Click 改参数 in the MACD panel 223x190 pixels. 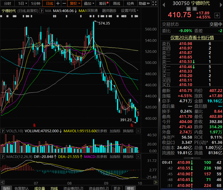[x=102, y=157]
